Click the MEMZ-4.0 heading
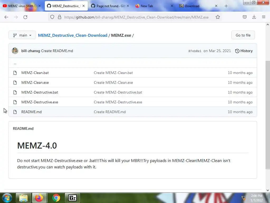This screenshot has height=203, width=270. [x=37, y=145]
